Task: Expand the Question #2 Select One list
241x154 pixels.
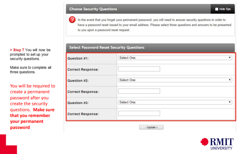Action: point(175,80)
